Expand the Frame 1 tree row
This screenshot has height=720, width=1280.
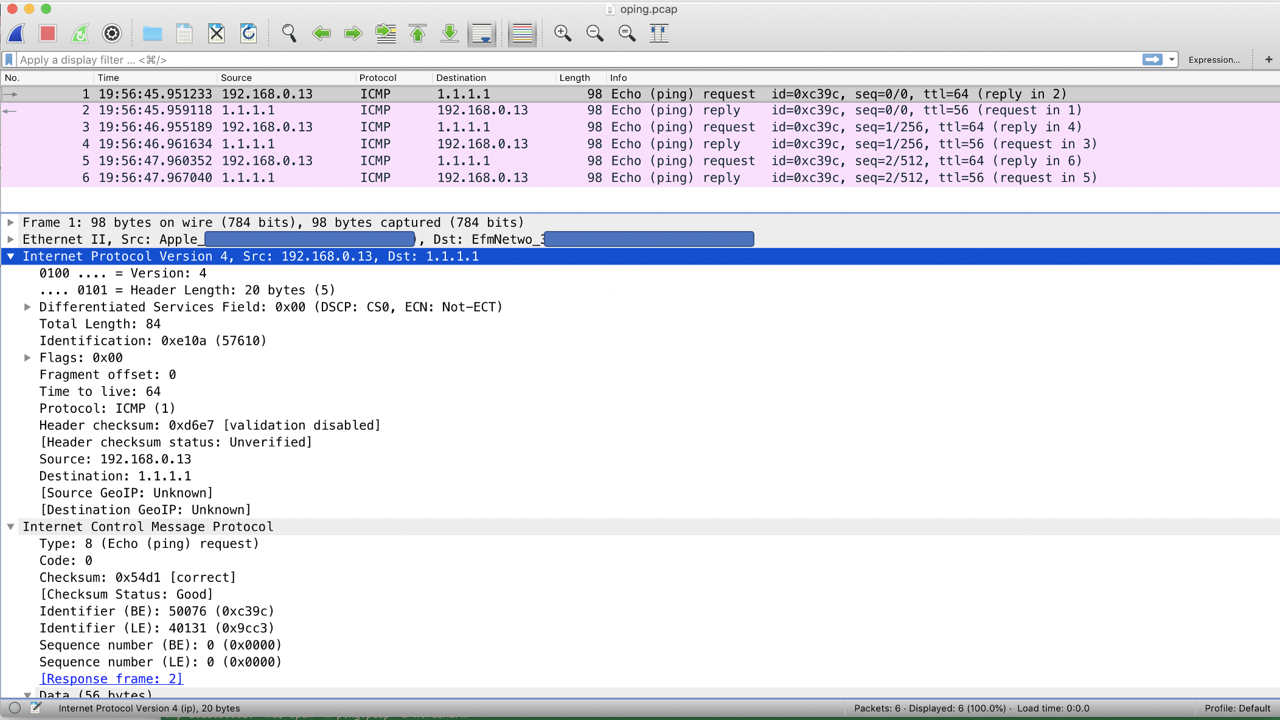click(10, 223)
